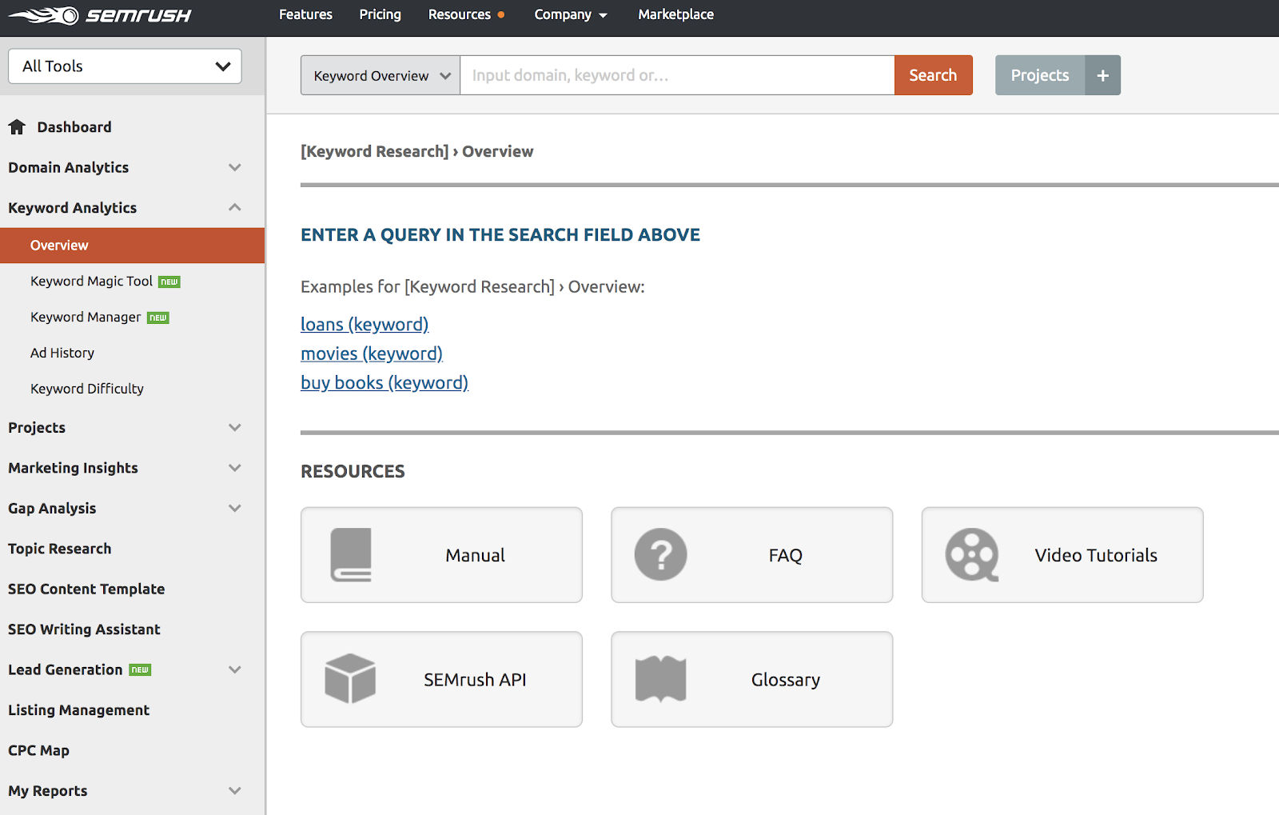1279x815 pixels.
Task: Open the Resources menu
Action: [x=460, y=14]
